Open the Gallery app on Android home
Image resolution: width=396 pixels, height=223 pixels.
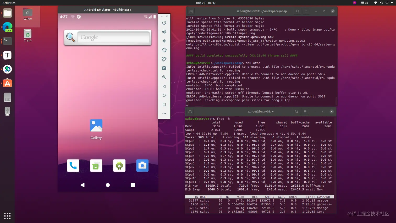(96, 129)
